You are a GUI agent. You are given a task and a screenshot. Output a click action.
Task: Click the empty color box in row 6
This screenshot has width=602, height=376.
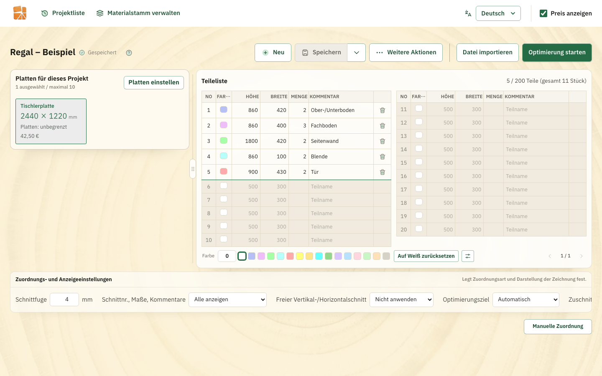(224, 185)
